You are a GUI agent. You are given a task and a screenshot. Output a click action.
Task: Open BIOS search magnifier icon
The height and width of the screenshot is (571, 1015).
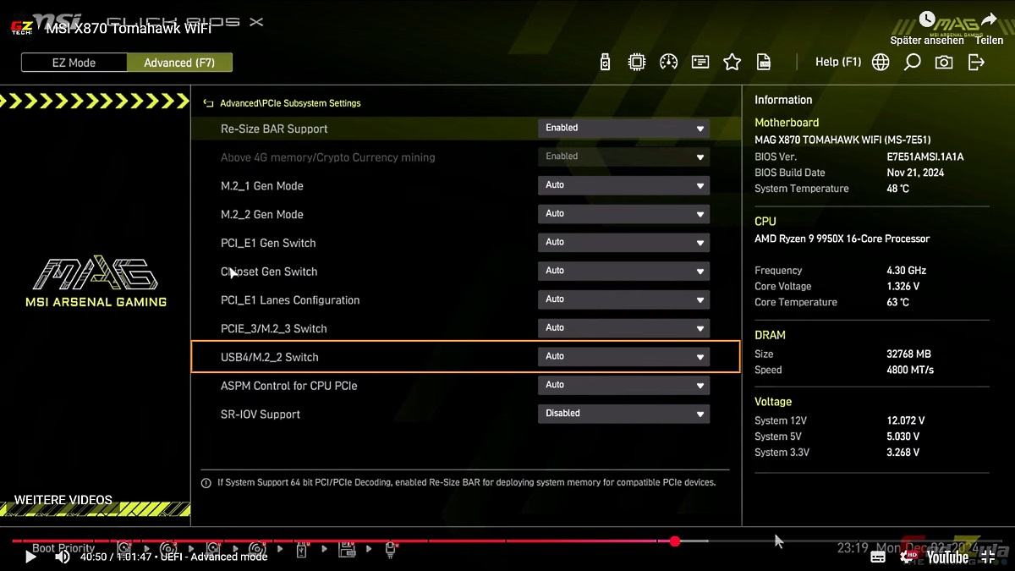click(912, 62)
